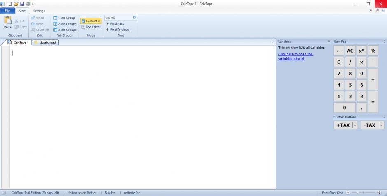The image size is (387, 196).
Task: Choose 3 Tab Groups layout
Action: click(x=65, y=30)
